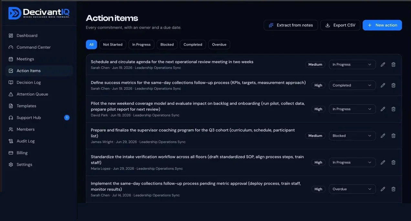Open Templates page
The height and width of the screenshot is (221, 411).
coord(39,106)
